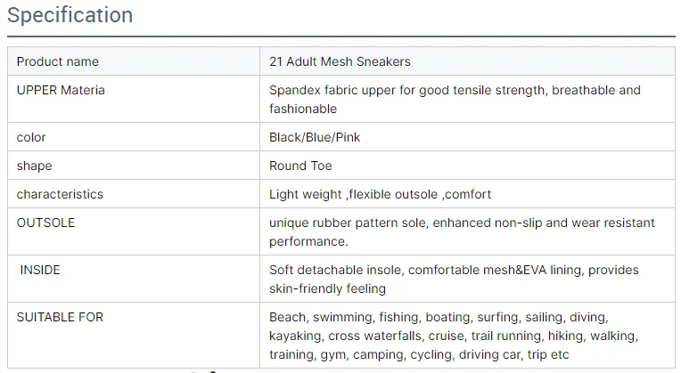Screen dimensions: 681x373
Task: Click the "OUTSOLE" row label
Action: click(x=46, y=223)
